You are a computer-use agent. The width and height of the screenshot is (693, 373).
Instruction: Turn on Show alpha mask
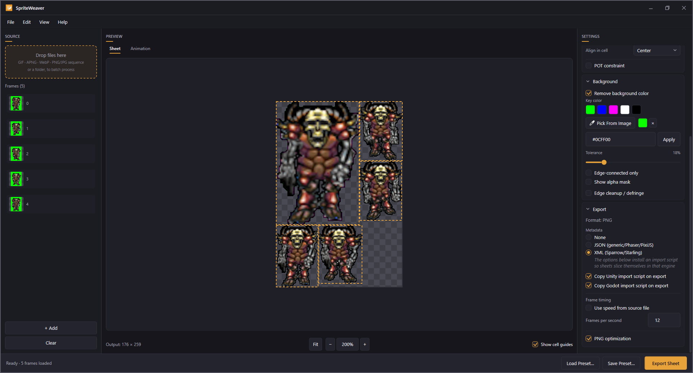point(589,182)
